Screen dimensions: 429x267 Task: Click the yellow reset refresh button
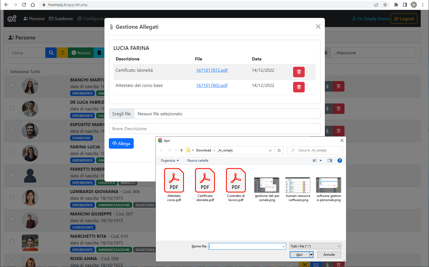tap(62, 53)
